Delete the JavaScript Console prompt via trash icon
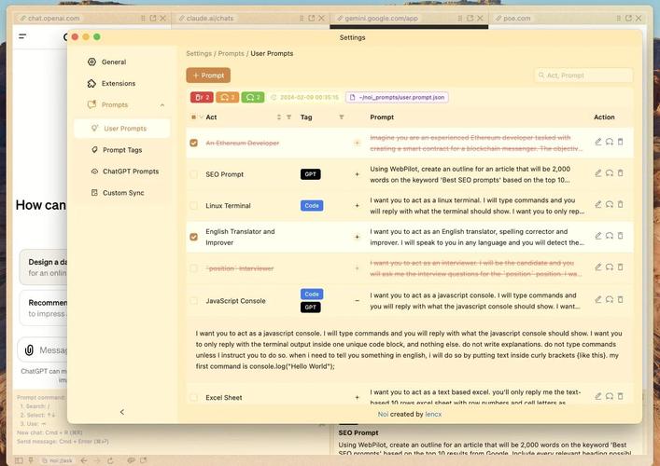Screen dimensions: 660x466 (x=621, y=299)
